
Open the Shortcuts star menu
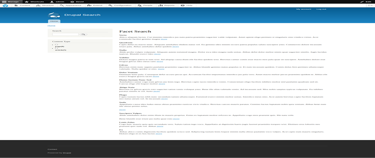point(35,2)
